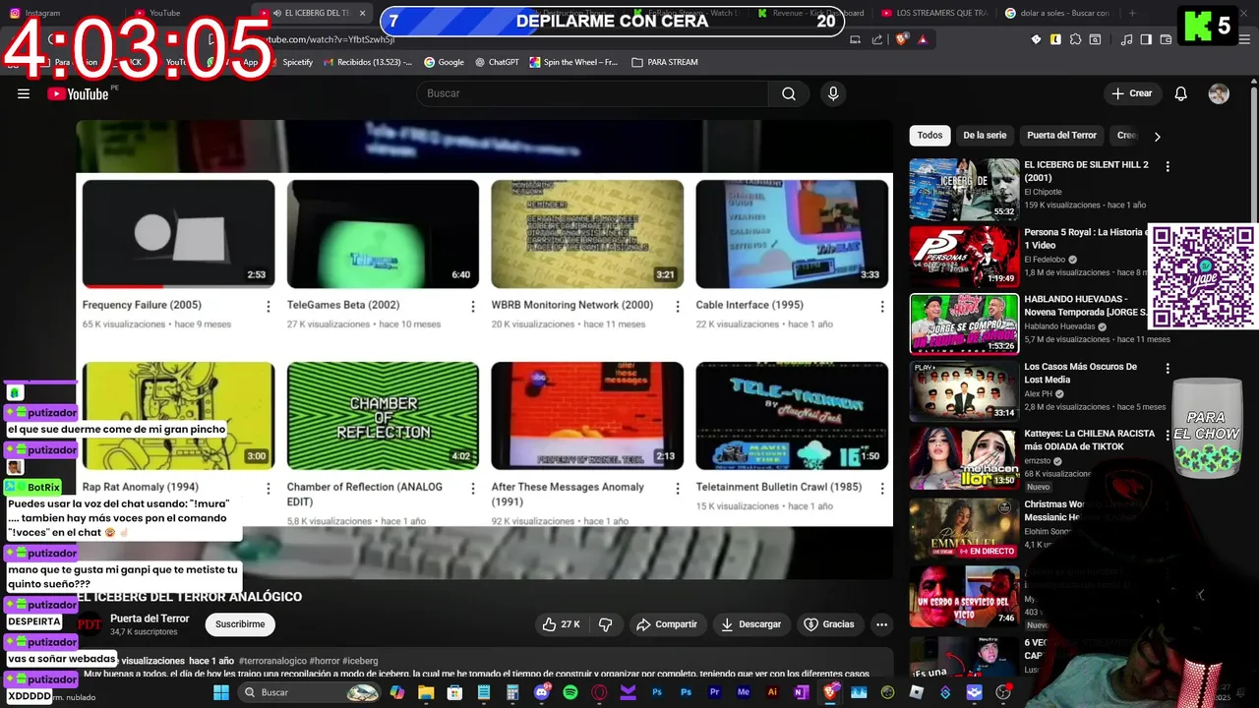This screenshot has width=1259, height=708.
Task: Click the Descargar button
Action: click(750, 624)
